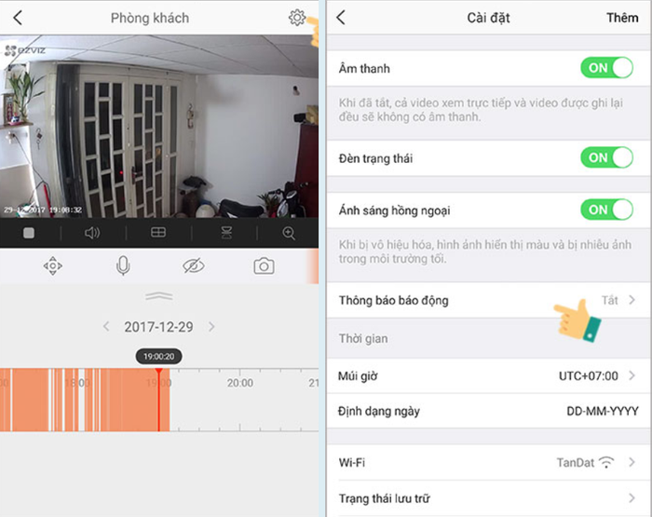Expand Wi-Fi TanDat network settings
This screenshot has height=517, width=652.
(489, 463)
